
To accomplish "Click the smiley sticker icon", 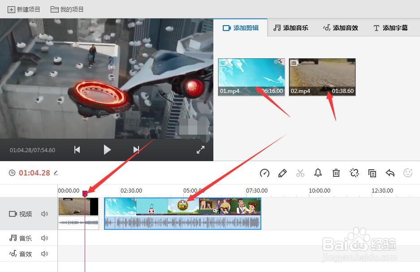I will [x=408, y=173].
